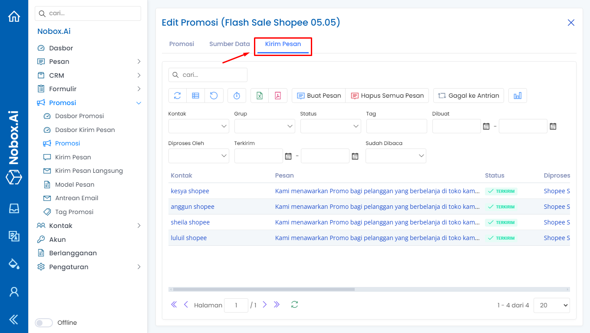Image resolution: width=590 pixels, height=333 pixels.
Task: Open the kesya shopee contact link
Action: tap(190, 191)
